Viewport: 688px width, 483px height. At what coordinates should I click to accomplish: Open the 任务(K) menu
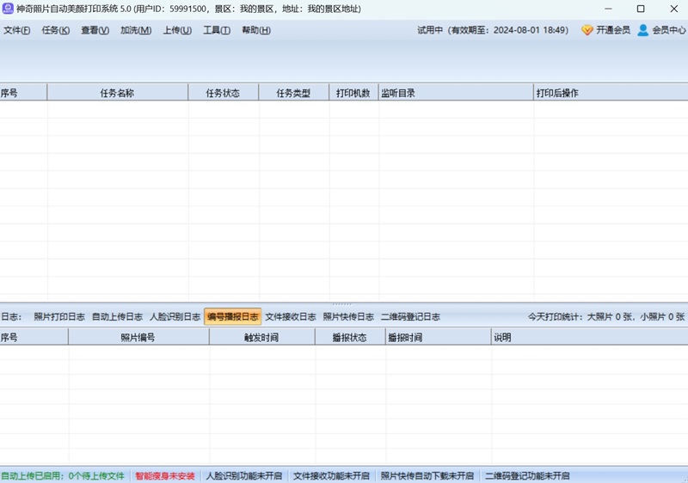click(x=55, y=30)
